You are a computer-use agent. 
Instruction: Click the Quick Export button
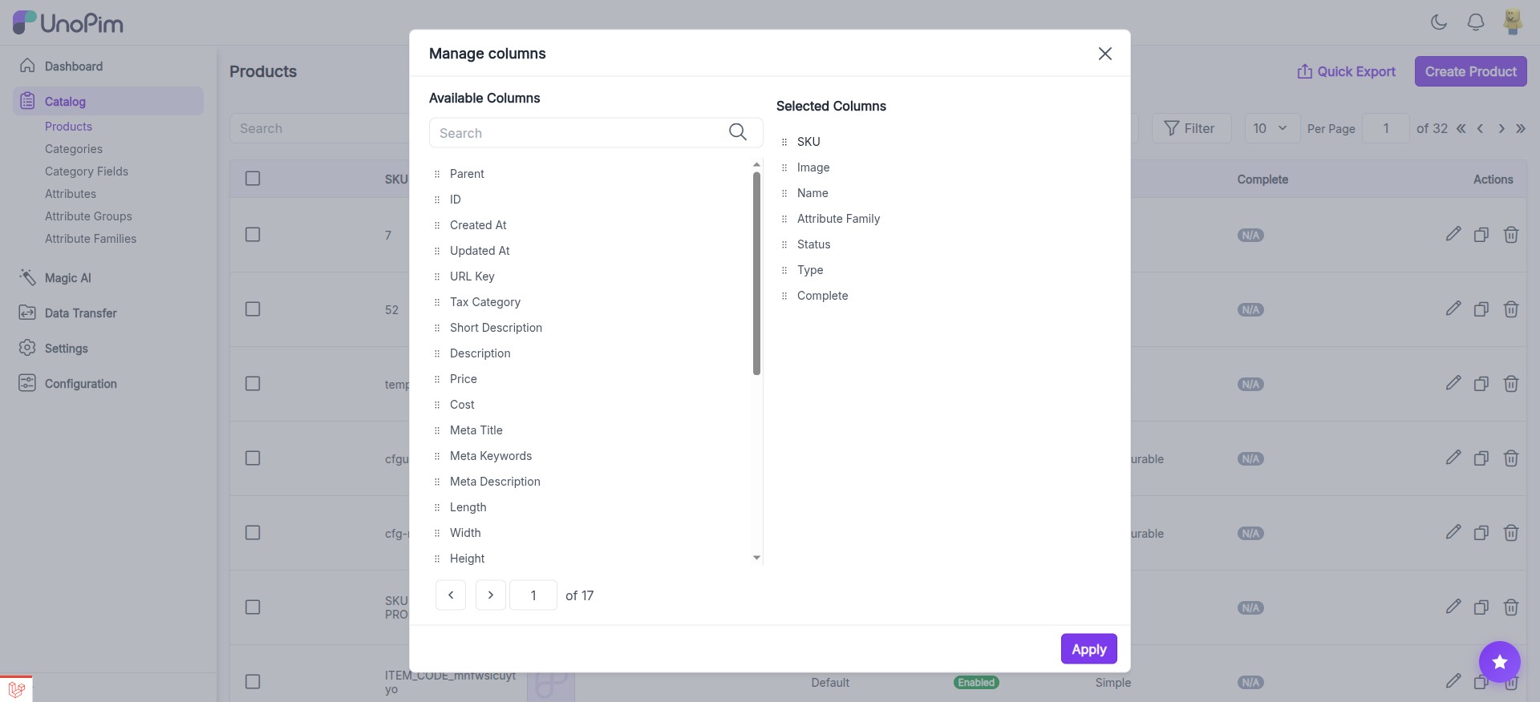(x=1347, y=71)
